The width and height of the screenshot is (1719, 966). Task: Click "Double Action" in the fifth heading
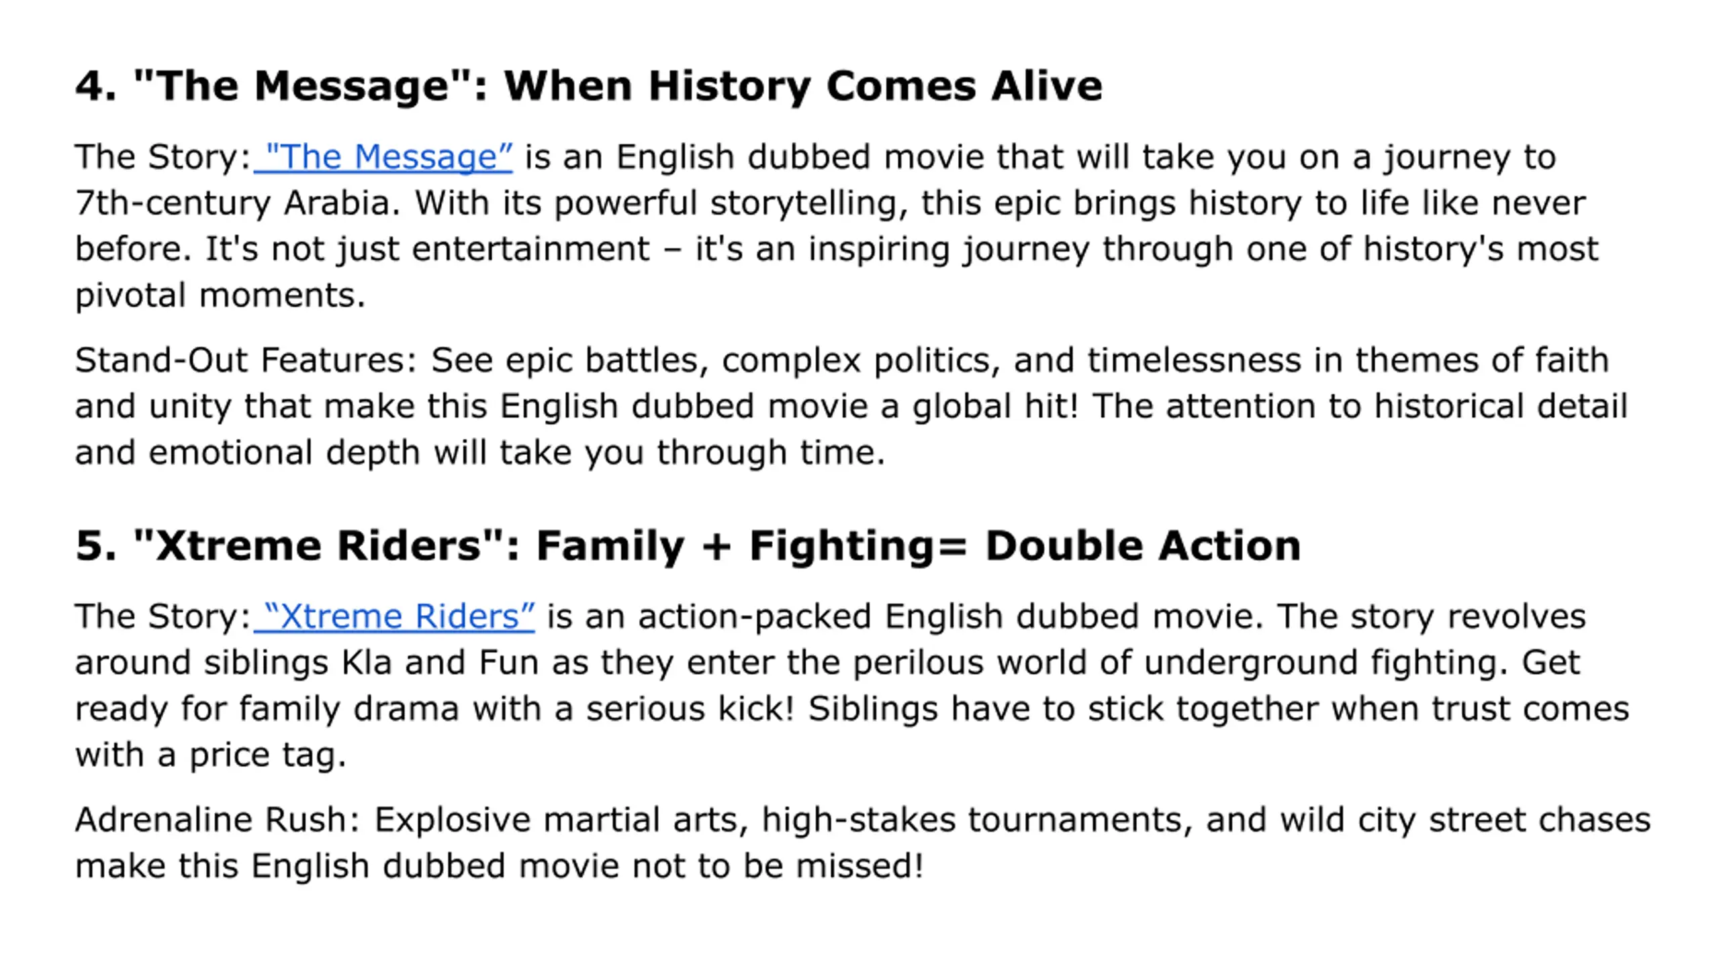pyautogui.click(x=1143, y=545)
